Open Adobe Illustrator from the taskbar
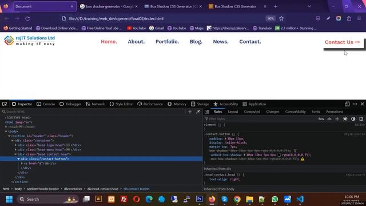This screenshot has height=206, width=366. [98, 199]
